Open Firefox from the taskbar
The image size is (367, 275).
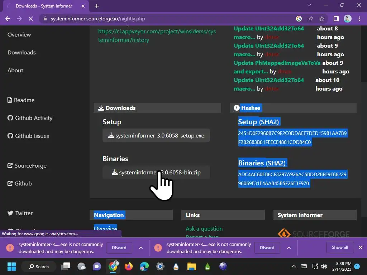129,266
